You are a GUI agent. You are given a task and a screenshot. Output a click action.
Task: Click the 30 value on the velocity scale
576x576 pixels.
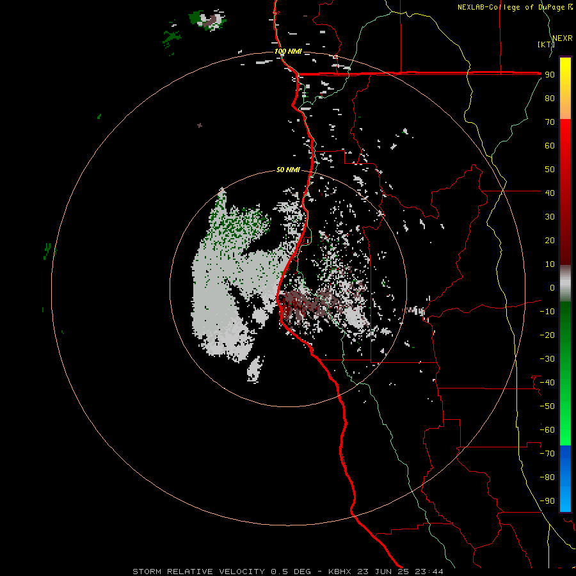(x=550, y=217)
